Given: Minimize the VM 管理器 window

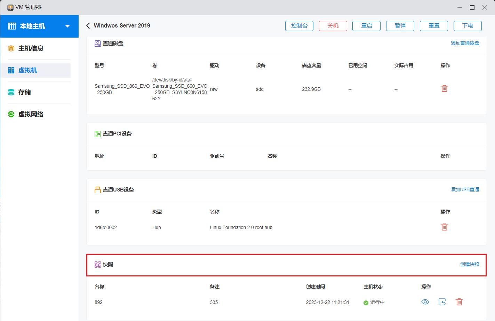Looking at the screenshot, I should tap(460, 7).
